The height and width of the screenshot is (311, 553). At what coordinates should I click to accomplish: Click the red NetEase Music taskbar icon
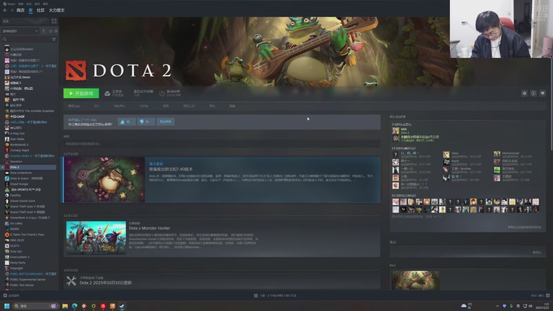coord(103,306)
